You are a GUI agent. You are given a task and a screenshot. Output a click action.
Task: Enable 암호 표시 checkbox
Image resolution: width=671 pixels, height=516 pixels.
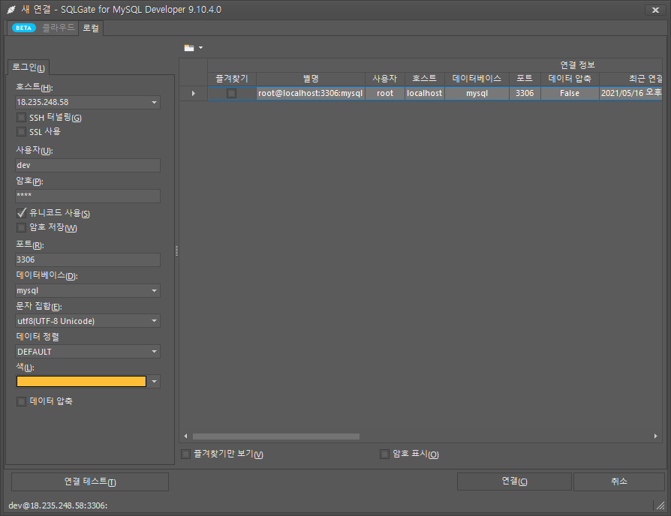pos(385,454)
